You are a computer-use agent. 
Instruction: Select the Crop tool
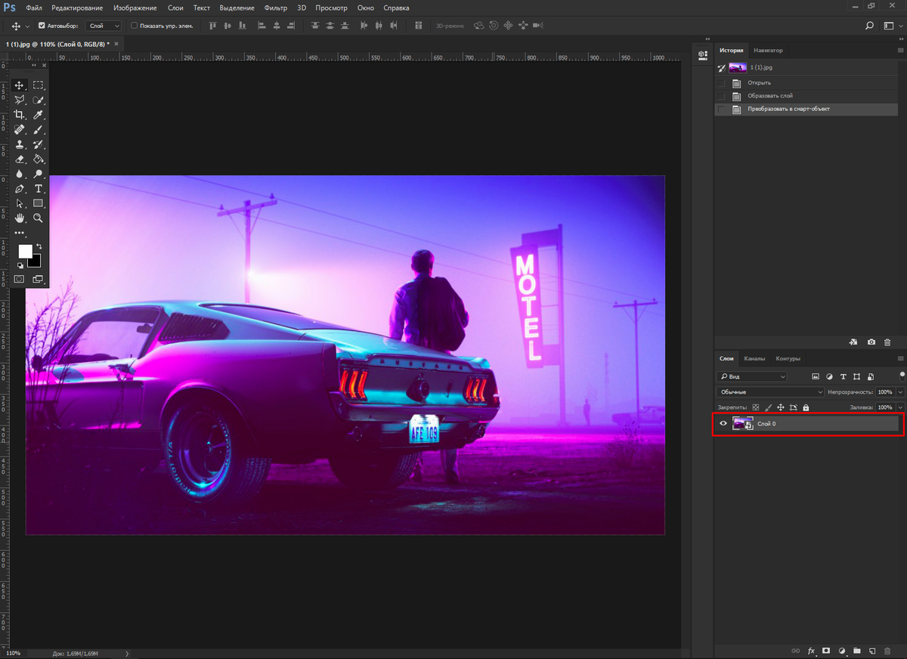[x=20, y=115]
